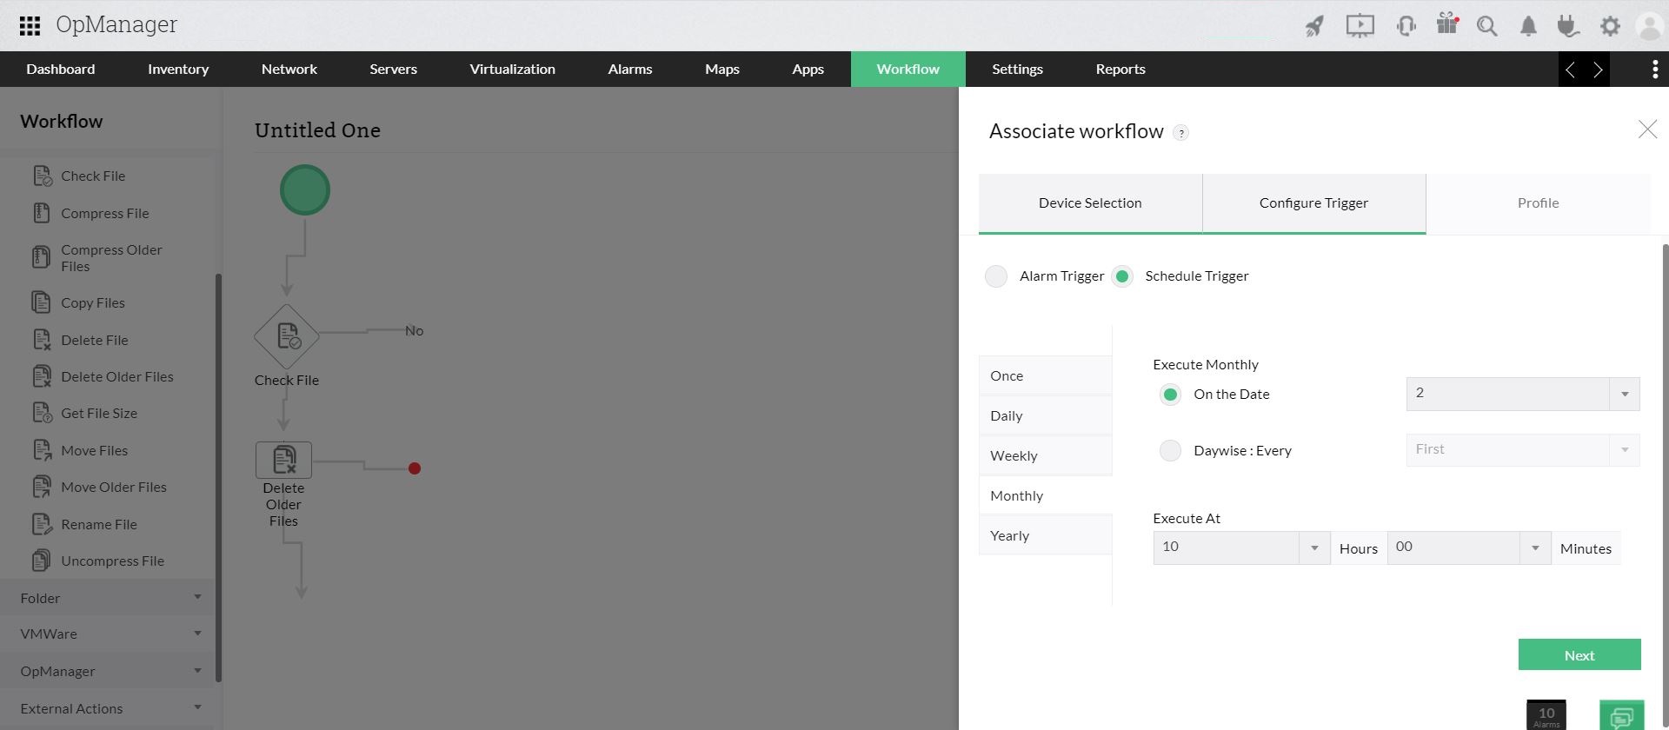Select the Check File task icon in sidebar
1669x730 pixels.
42,176
